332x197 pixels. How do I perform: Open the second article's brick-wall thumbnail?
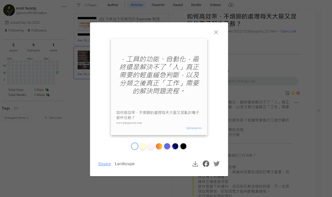(84, 60)
